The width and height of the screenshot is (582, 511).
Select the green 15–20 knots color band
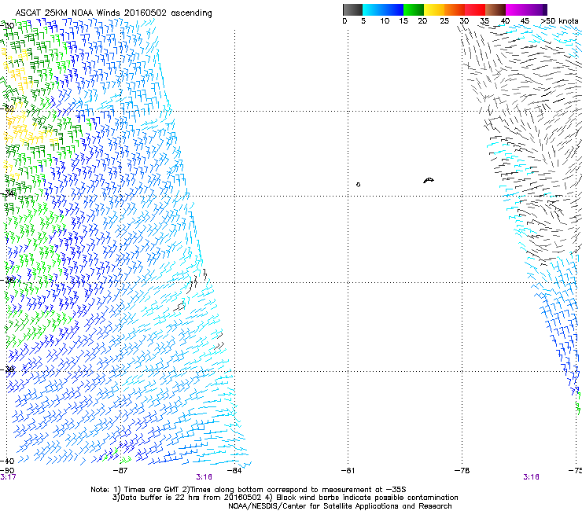click(x=414, y=9)
